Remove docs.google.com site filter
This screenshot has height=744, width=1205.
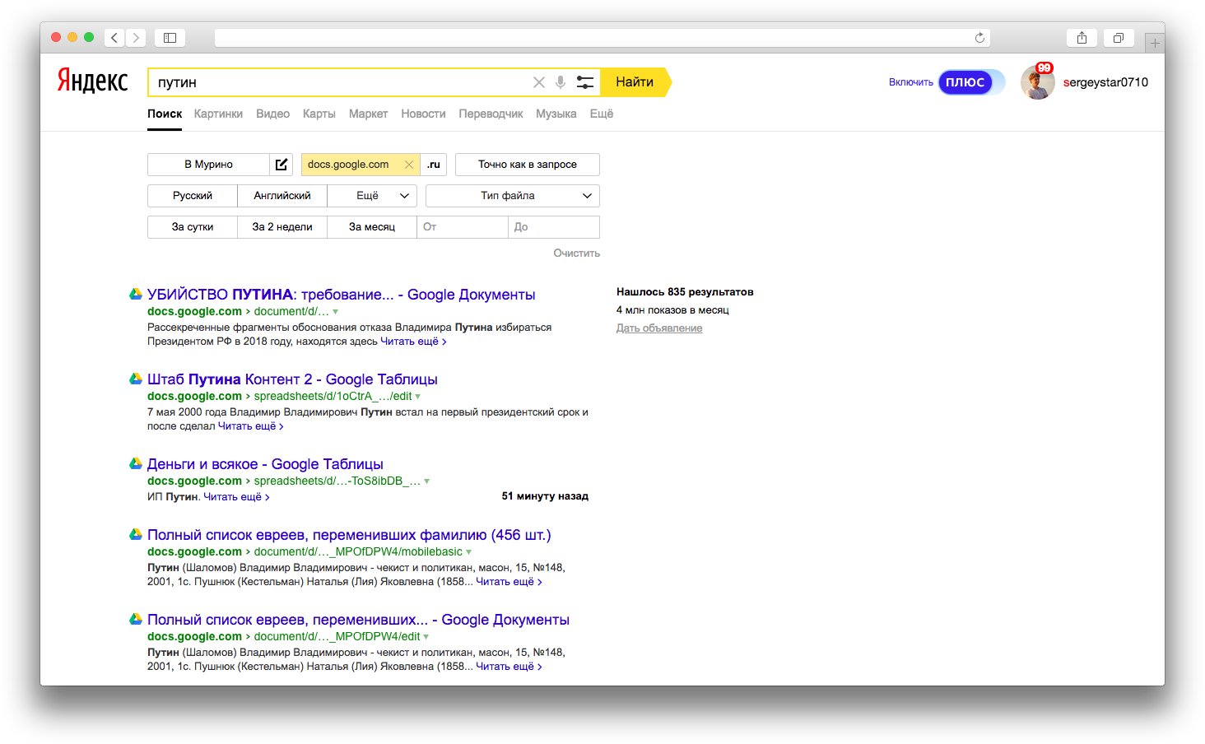point(409,165)
